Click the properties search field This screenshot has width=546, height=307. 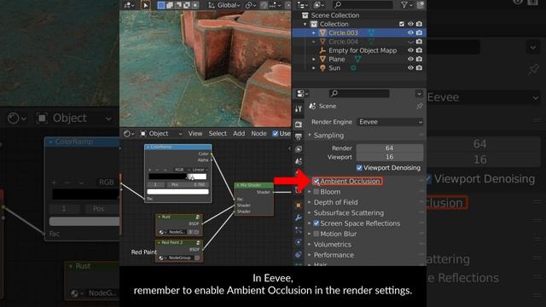[359, 93]
